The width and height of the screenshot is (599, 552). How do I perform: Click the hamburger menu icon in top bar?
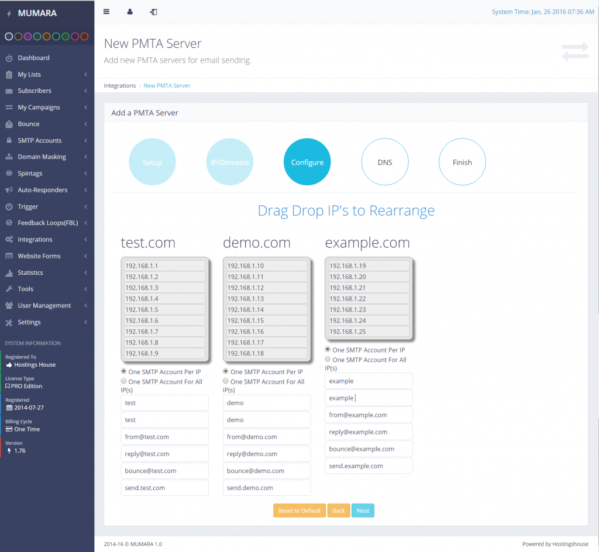point(106,12)
